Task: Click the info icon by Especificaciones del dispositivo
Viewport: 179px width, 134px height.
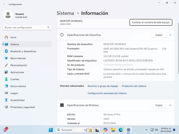Action: (62, 35)
